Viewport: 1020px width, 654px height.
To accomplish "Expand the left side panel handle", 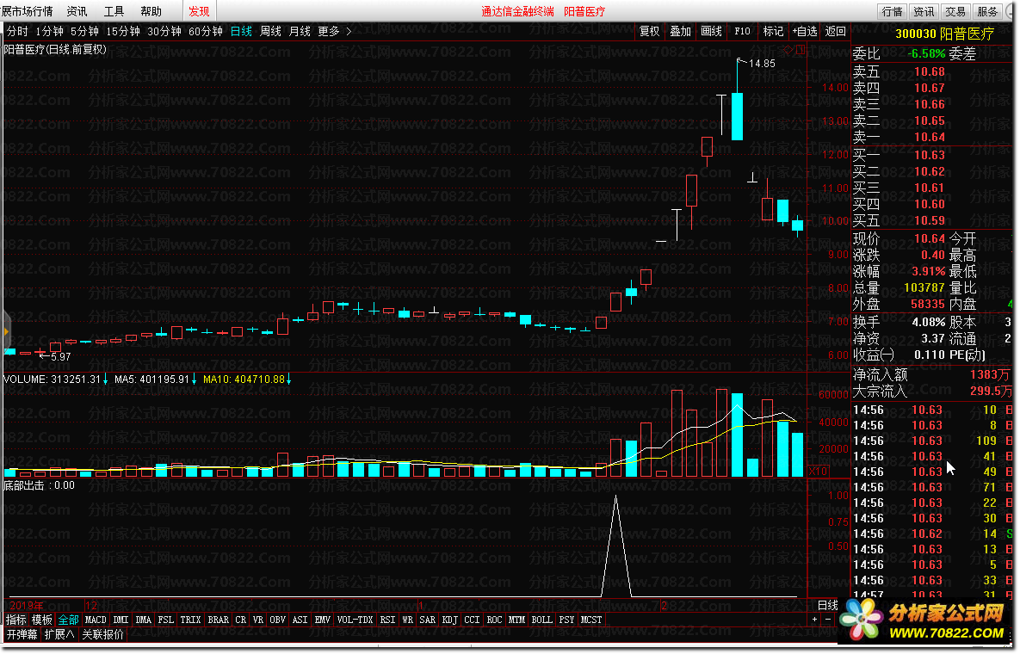I will coord(7,331).
